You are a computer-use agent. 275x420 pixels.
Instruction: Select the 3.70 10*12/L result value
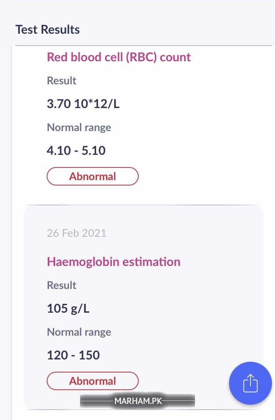pos(83,104)
